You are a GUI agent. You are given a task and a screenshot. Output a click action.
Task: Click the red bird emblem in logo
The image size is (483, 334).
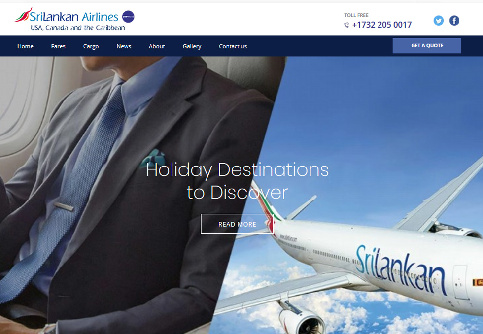coord(23,15)
